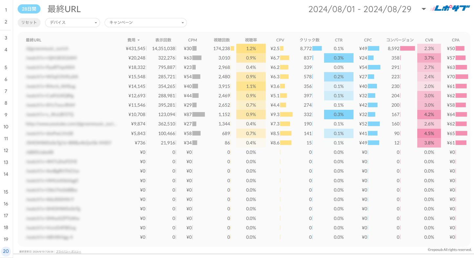Click the 3,915 views cell
This screenshot has width=474, height=258.
(x=224, y=86)
